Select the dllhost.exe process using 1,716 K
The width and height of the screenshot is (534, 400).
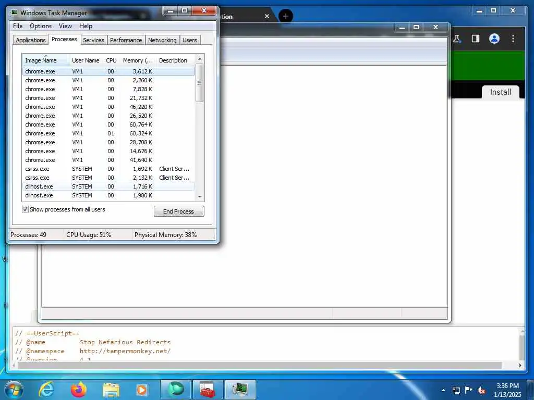[108, 186]
